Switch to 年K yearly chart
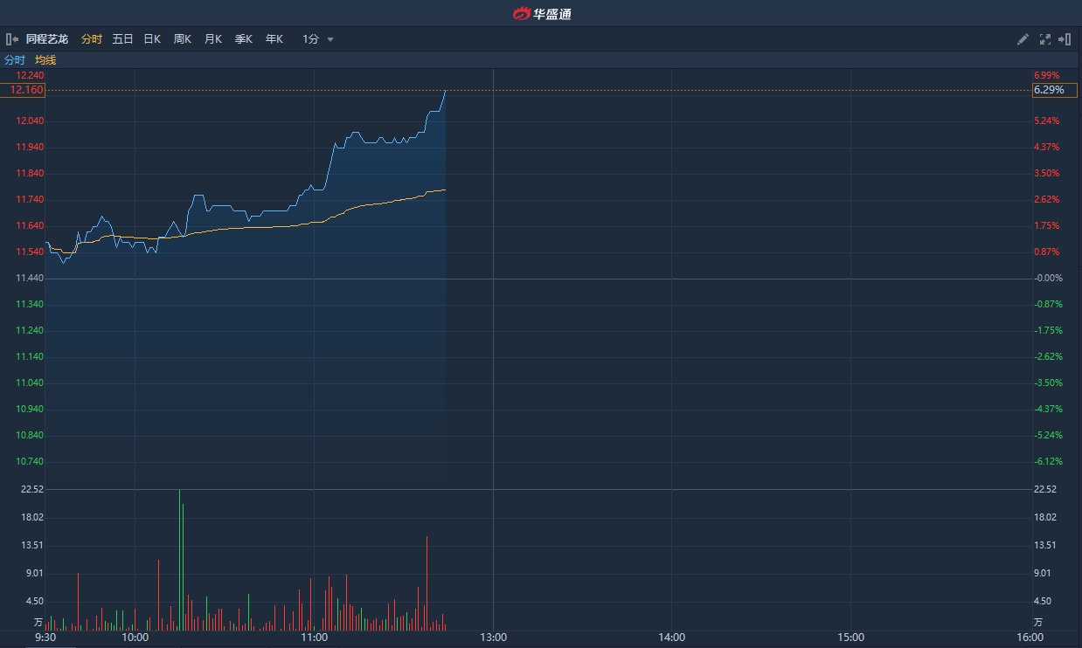The height and width of the screenshot is (648, 1082). click(274, 39)
